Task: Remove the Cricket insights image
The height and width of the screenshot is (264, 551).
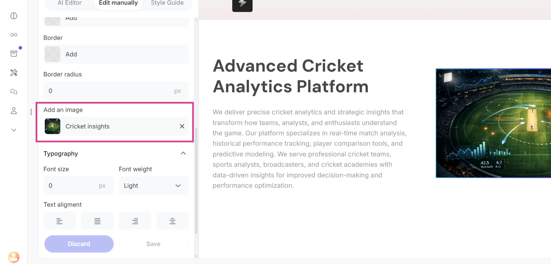Action: point(182,126)
